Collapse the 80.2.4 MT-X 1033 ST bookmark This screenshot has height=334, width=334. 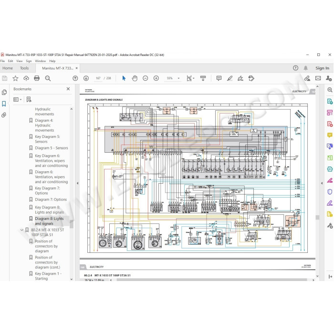[21, 230]
